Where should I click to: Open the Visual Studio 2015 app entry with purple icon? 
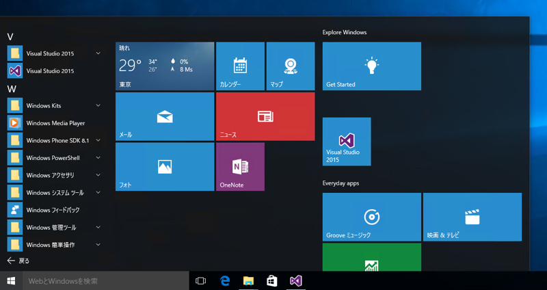(54, 71)
